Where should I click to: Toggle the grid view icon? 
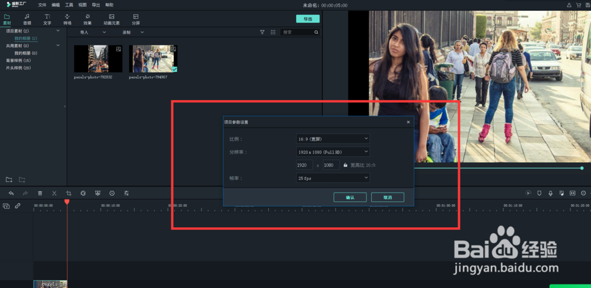[x=273, y=32]
